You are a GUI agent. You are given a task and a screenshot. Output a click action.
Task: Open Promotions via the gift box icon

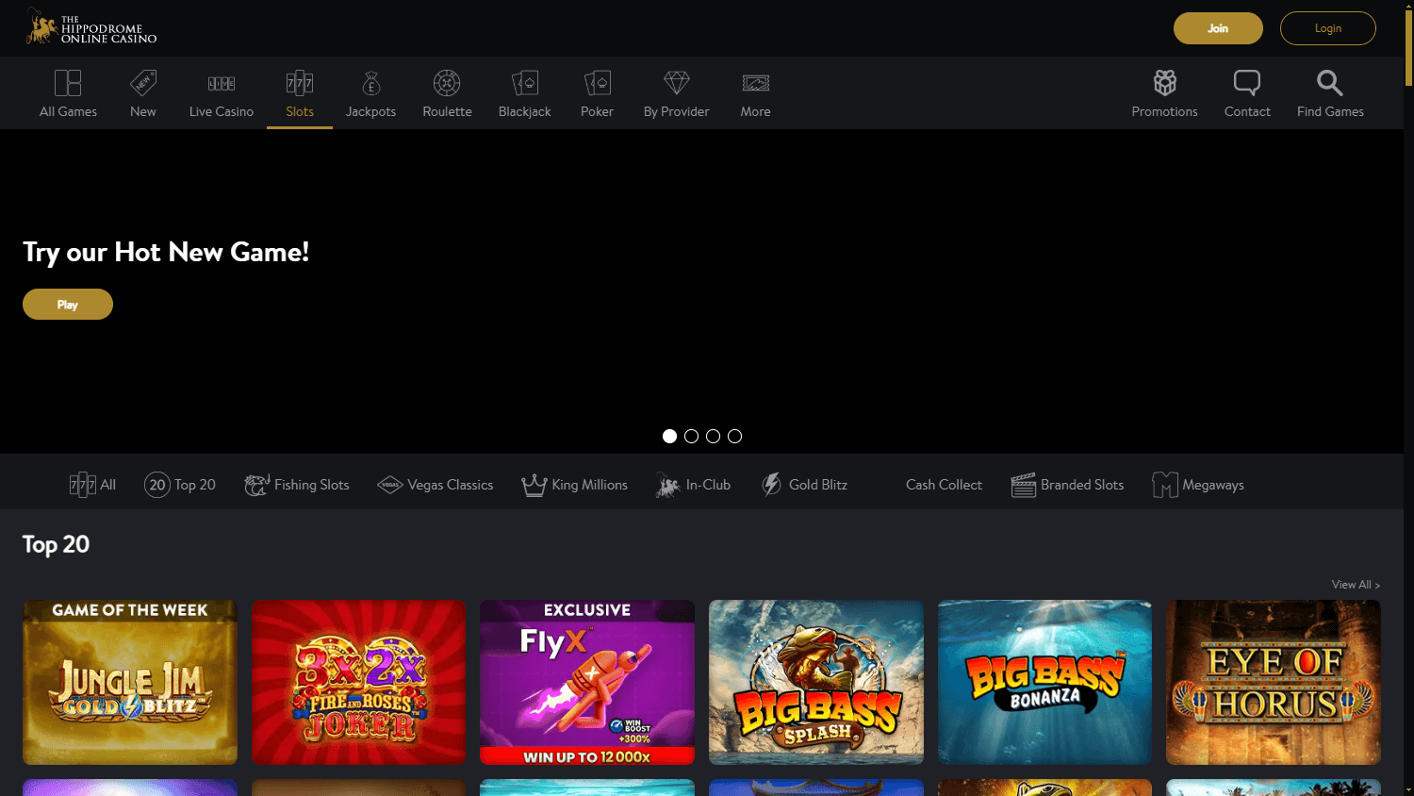coord(1164,82)
